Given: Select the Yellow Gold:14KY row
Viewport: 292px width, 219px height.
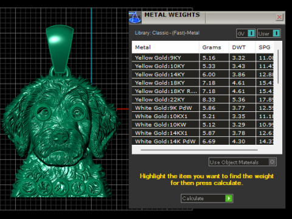Looking at the screenshot, I should coord(203,74).
